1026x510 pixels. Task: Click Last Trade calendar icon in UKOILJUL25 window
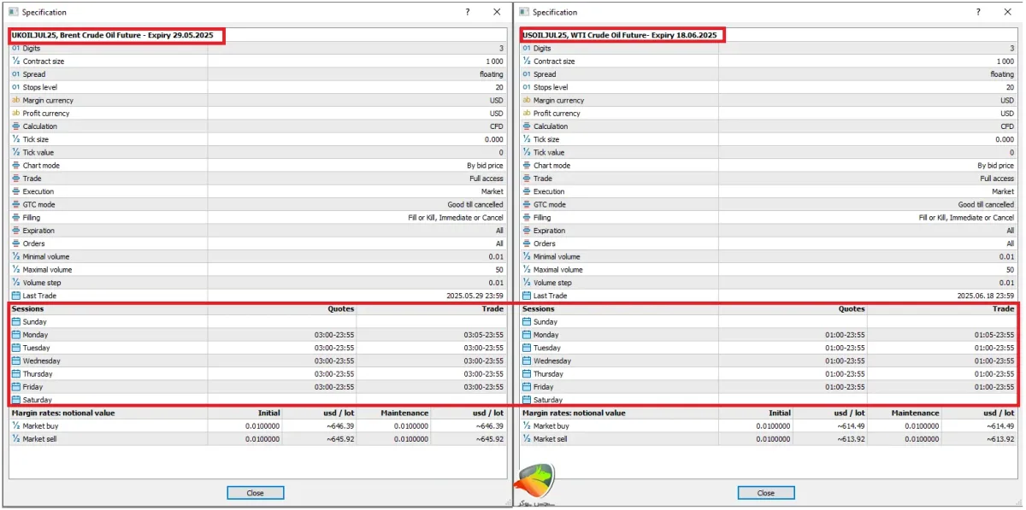coord(15,296)
